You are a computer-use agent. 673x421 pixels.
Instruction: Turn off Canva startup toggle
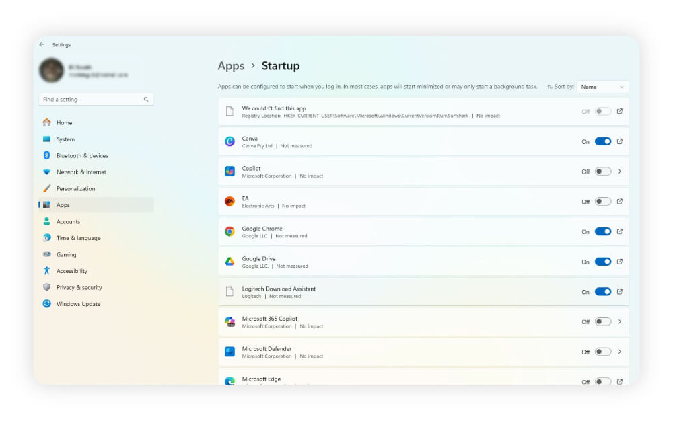(x=602, y=141)
